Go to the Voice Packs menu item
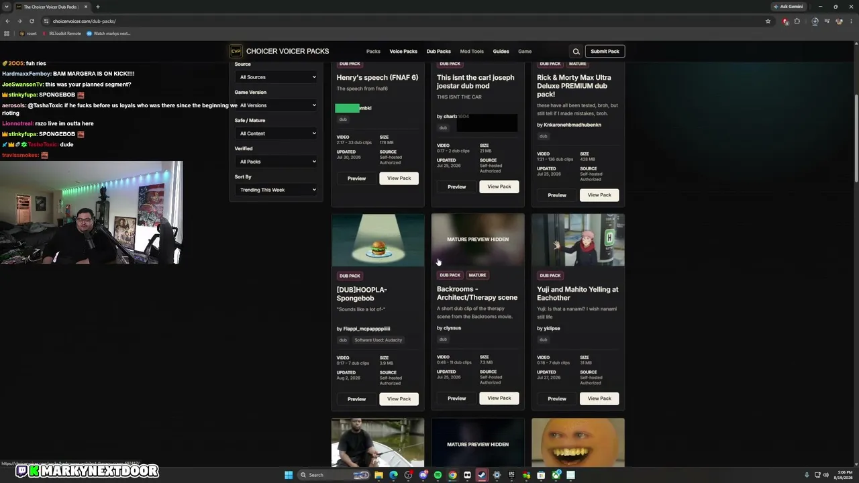 [x=403, y=52]
